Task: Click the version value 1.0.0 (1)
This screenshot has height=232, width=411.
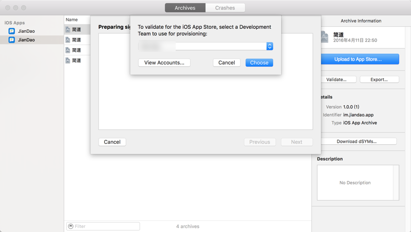Action: (351, 107)
